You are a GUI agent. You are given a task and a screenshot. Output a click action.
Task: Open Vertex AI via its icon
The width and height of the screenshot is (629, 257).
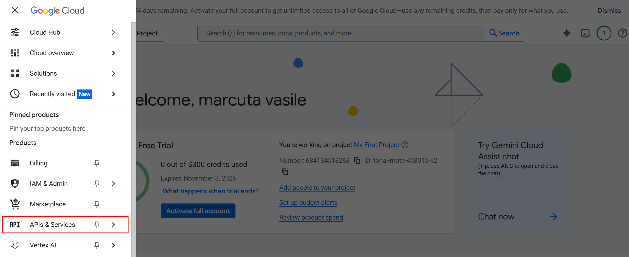[x=15, y=245]
